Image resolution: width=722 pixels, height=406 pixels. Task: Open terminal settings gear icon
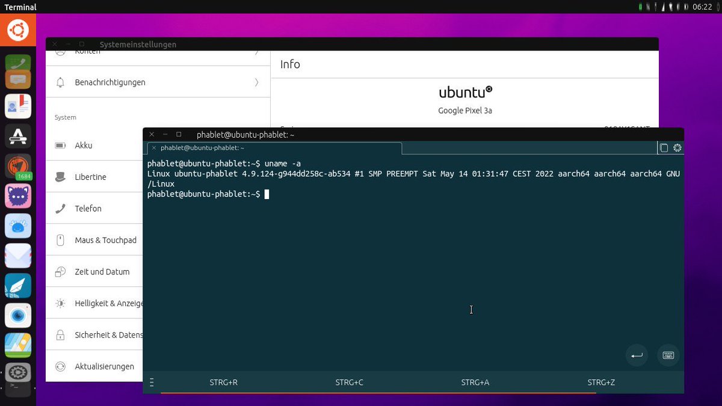[x=677, y=148]
